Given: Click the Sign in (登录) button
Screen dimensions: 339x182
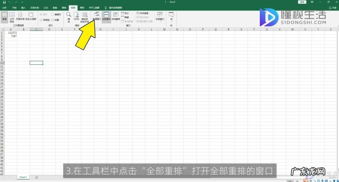Looking at the screenshot, I should 302,2.
